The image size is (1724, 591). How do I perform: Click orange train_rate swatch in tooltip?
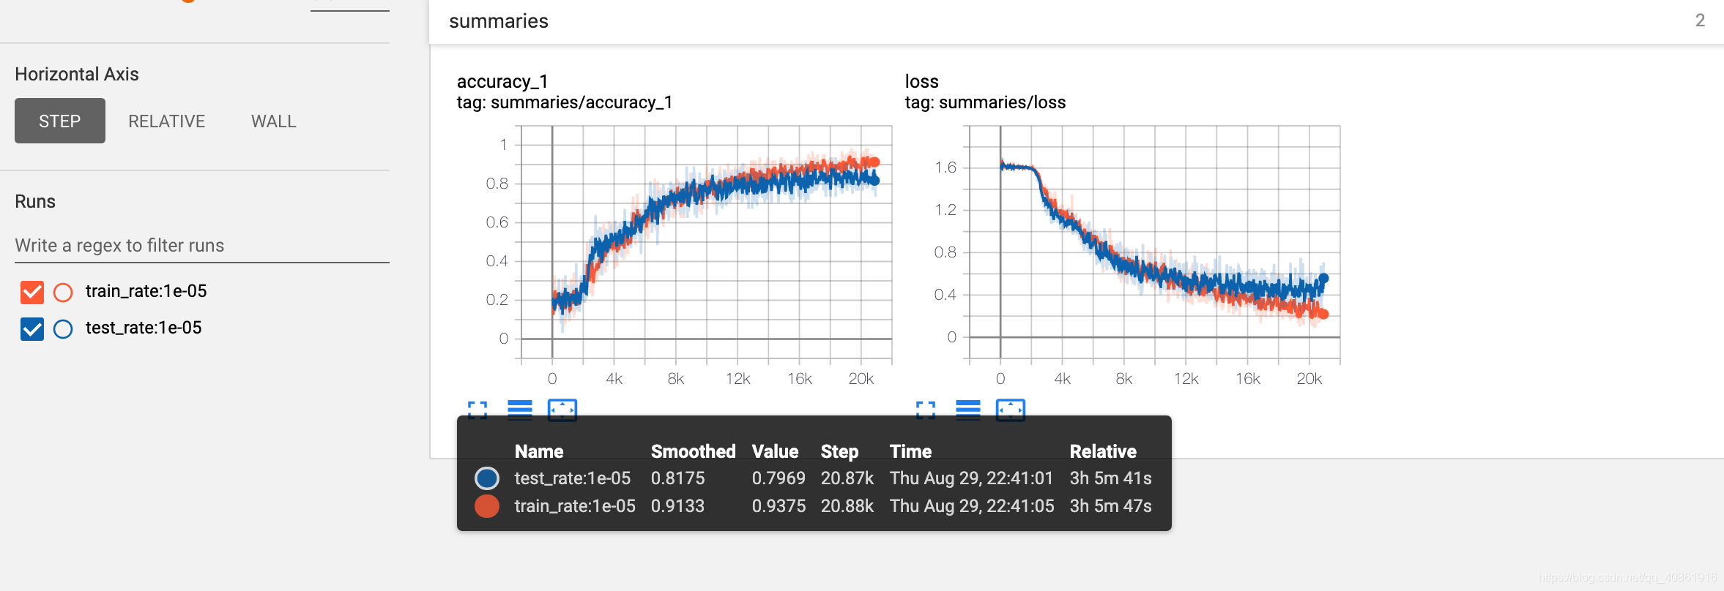(487, 506)
